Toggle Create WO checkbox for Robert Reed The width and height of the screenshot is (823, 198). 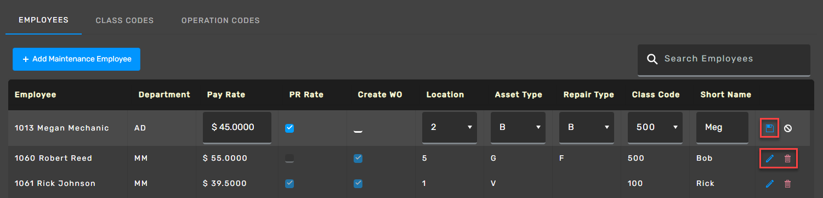358,158
